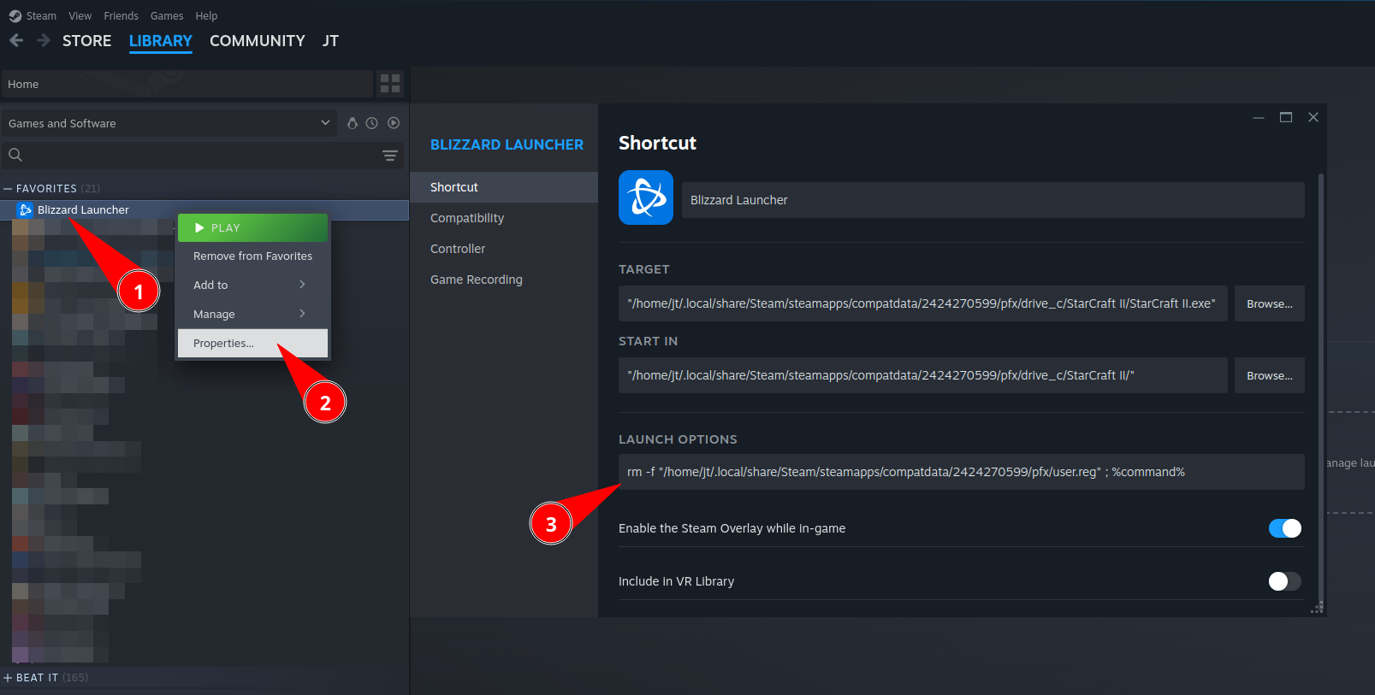Switch to the Game Recording tab

pos(504,280)
